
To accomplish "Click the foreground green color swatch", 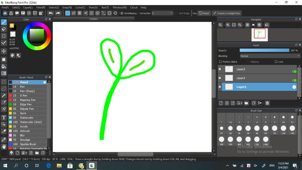I will [12, 25].
